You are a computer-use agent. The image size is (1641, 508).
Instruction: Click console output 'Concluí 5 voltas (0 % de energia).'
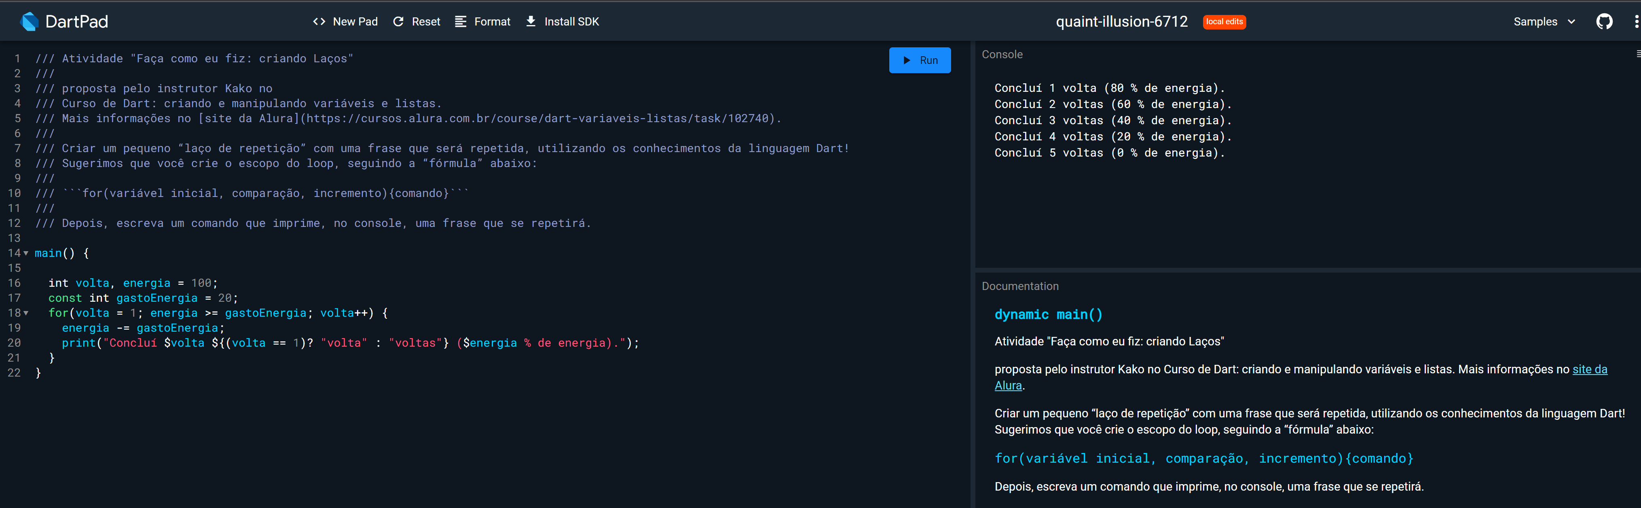1110,153
